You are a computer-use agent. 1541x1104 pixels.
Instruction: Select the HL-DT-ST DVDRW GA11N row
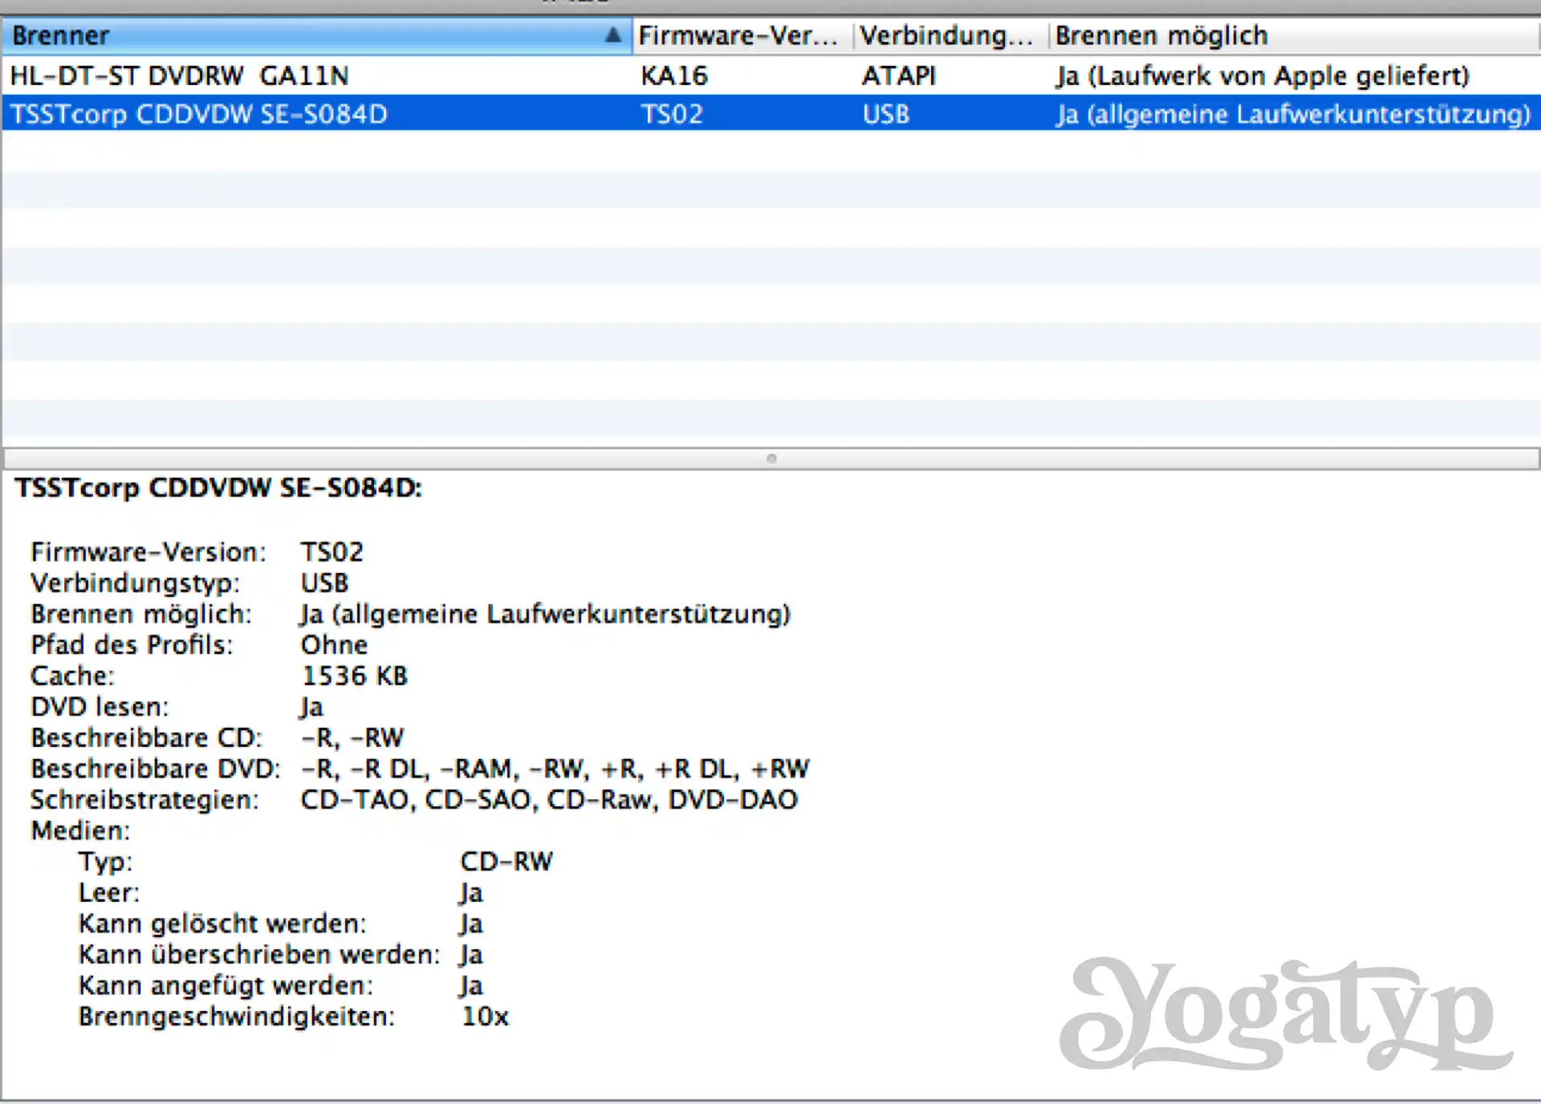(770, 75)
